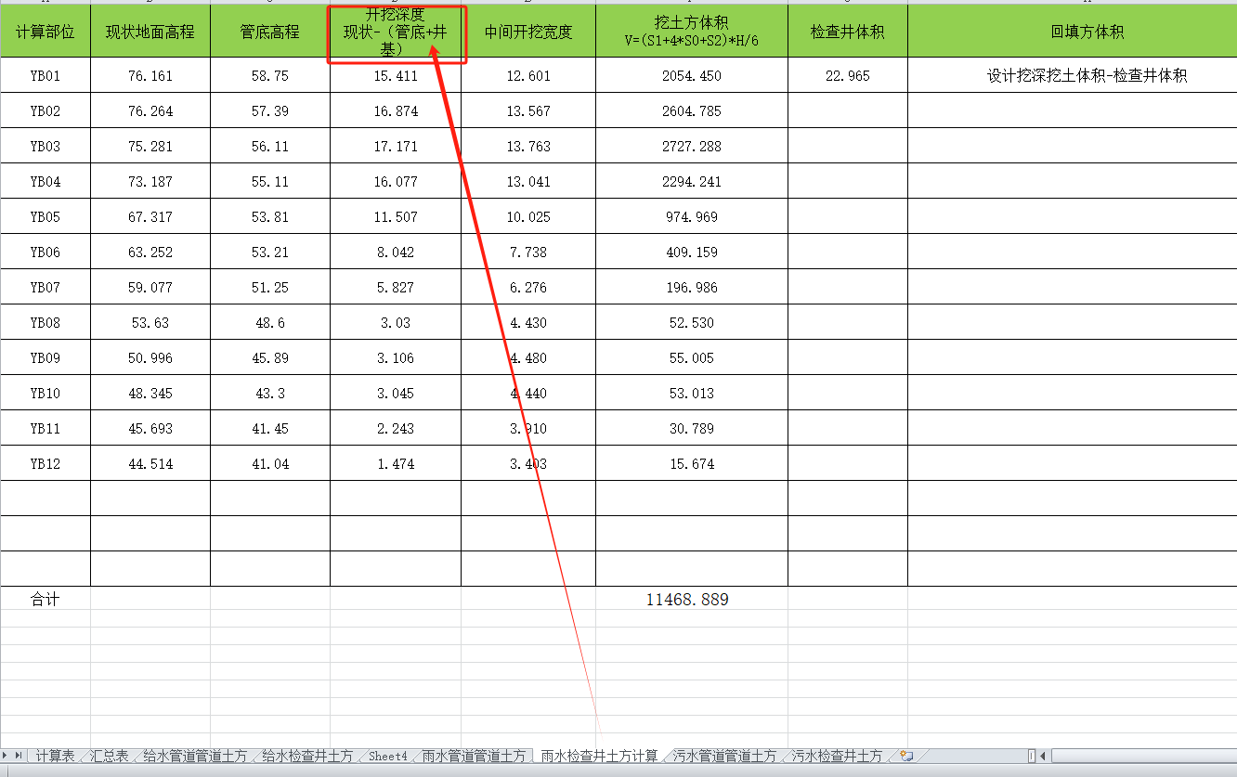Select the 检查井体积 header cell
Image resolution: width=1237 pixels, height=777 pixels.
[x=848, y=32]
